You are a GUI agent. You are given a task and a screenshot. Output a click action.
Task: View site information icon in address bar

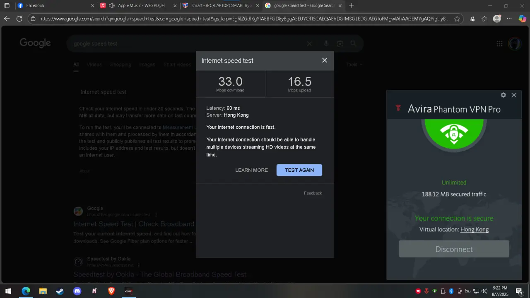click(33, 19)
